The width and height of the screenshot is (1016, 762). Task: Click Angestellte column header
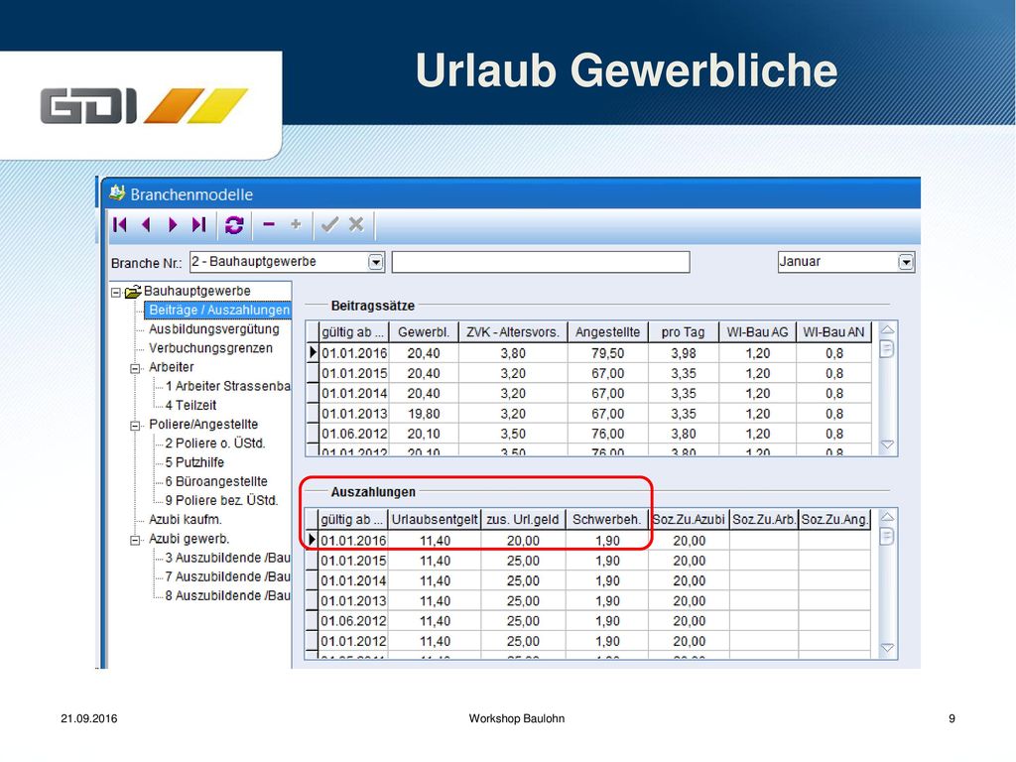point(608,332)
